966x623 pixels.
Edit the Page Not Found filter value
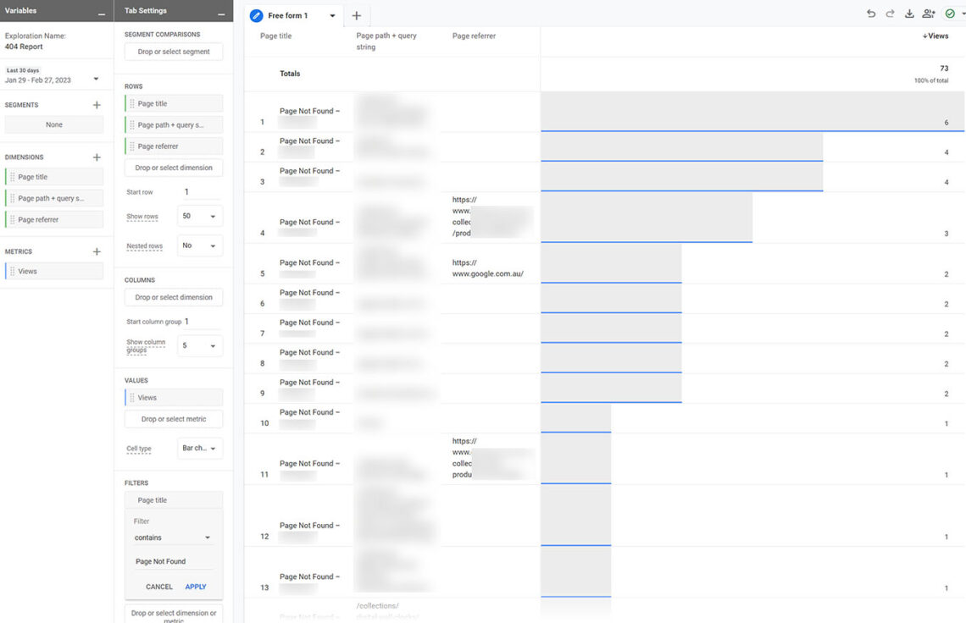(x=173, y=561)
